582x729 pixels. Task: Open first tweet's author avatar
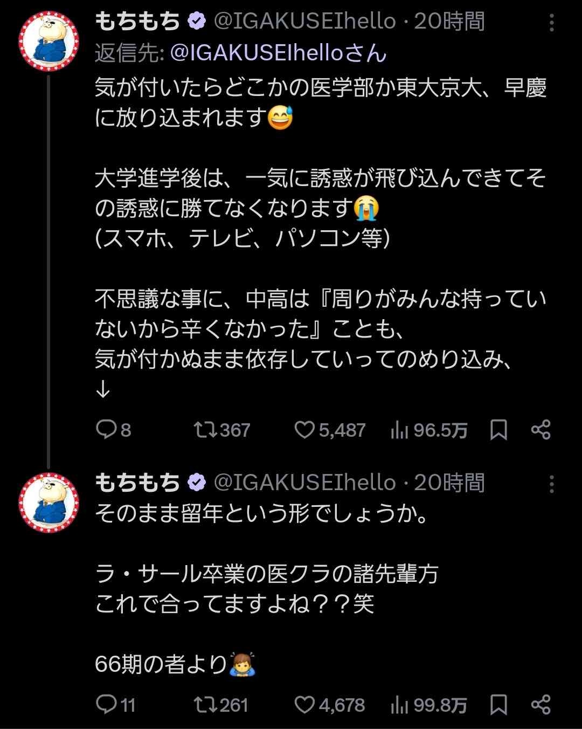tap(49, 42)
